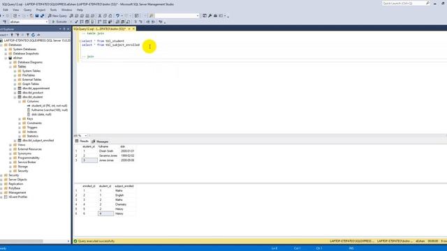Click the Savanna Jones fullname cell
Screen dimensions: 447x251
108,155
